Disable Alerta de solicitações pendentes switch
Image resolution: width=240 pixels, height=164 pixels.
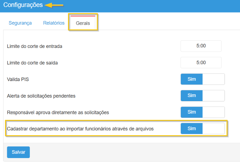192,96
